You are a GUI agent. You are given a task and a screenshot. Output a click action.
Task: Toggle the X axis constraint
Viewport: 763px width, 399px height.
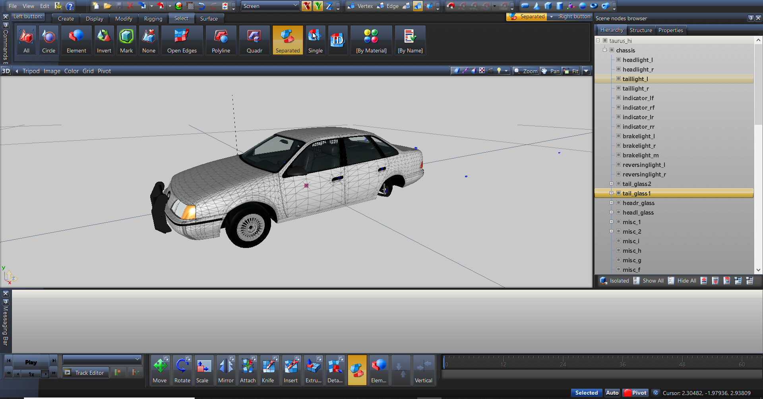coord(306,6)
